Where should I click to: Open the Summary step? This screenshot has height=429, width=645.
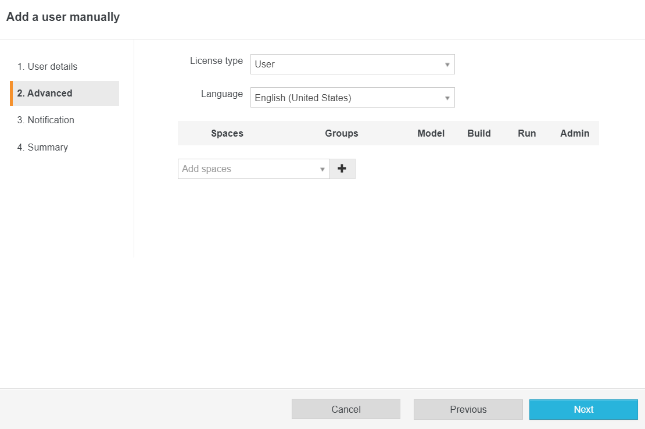tap(42, 147)
